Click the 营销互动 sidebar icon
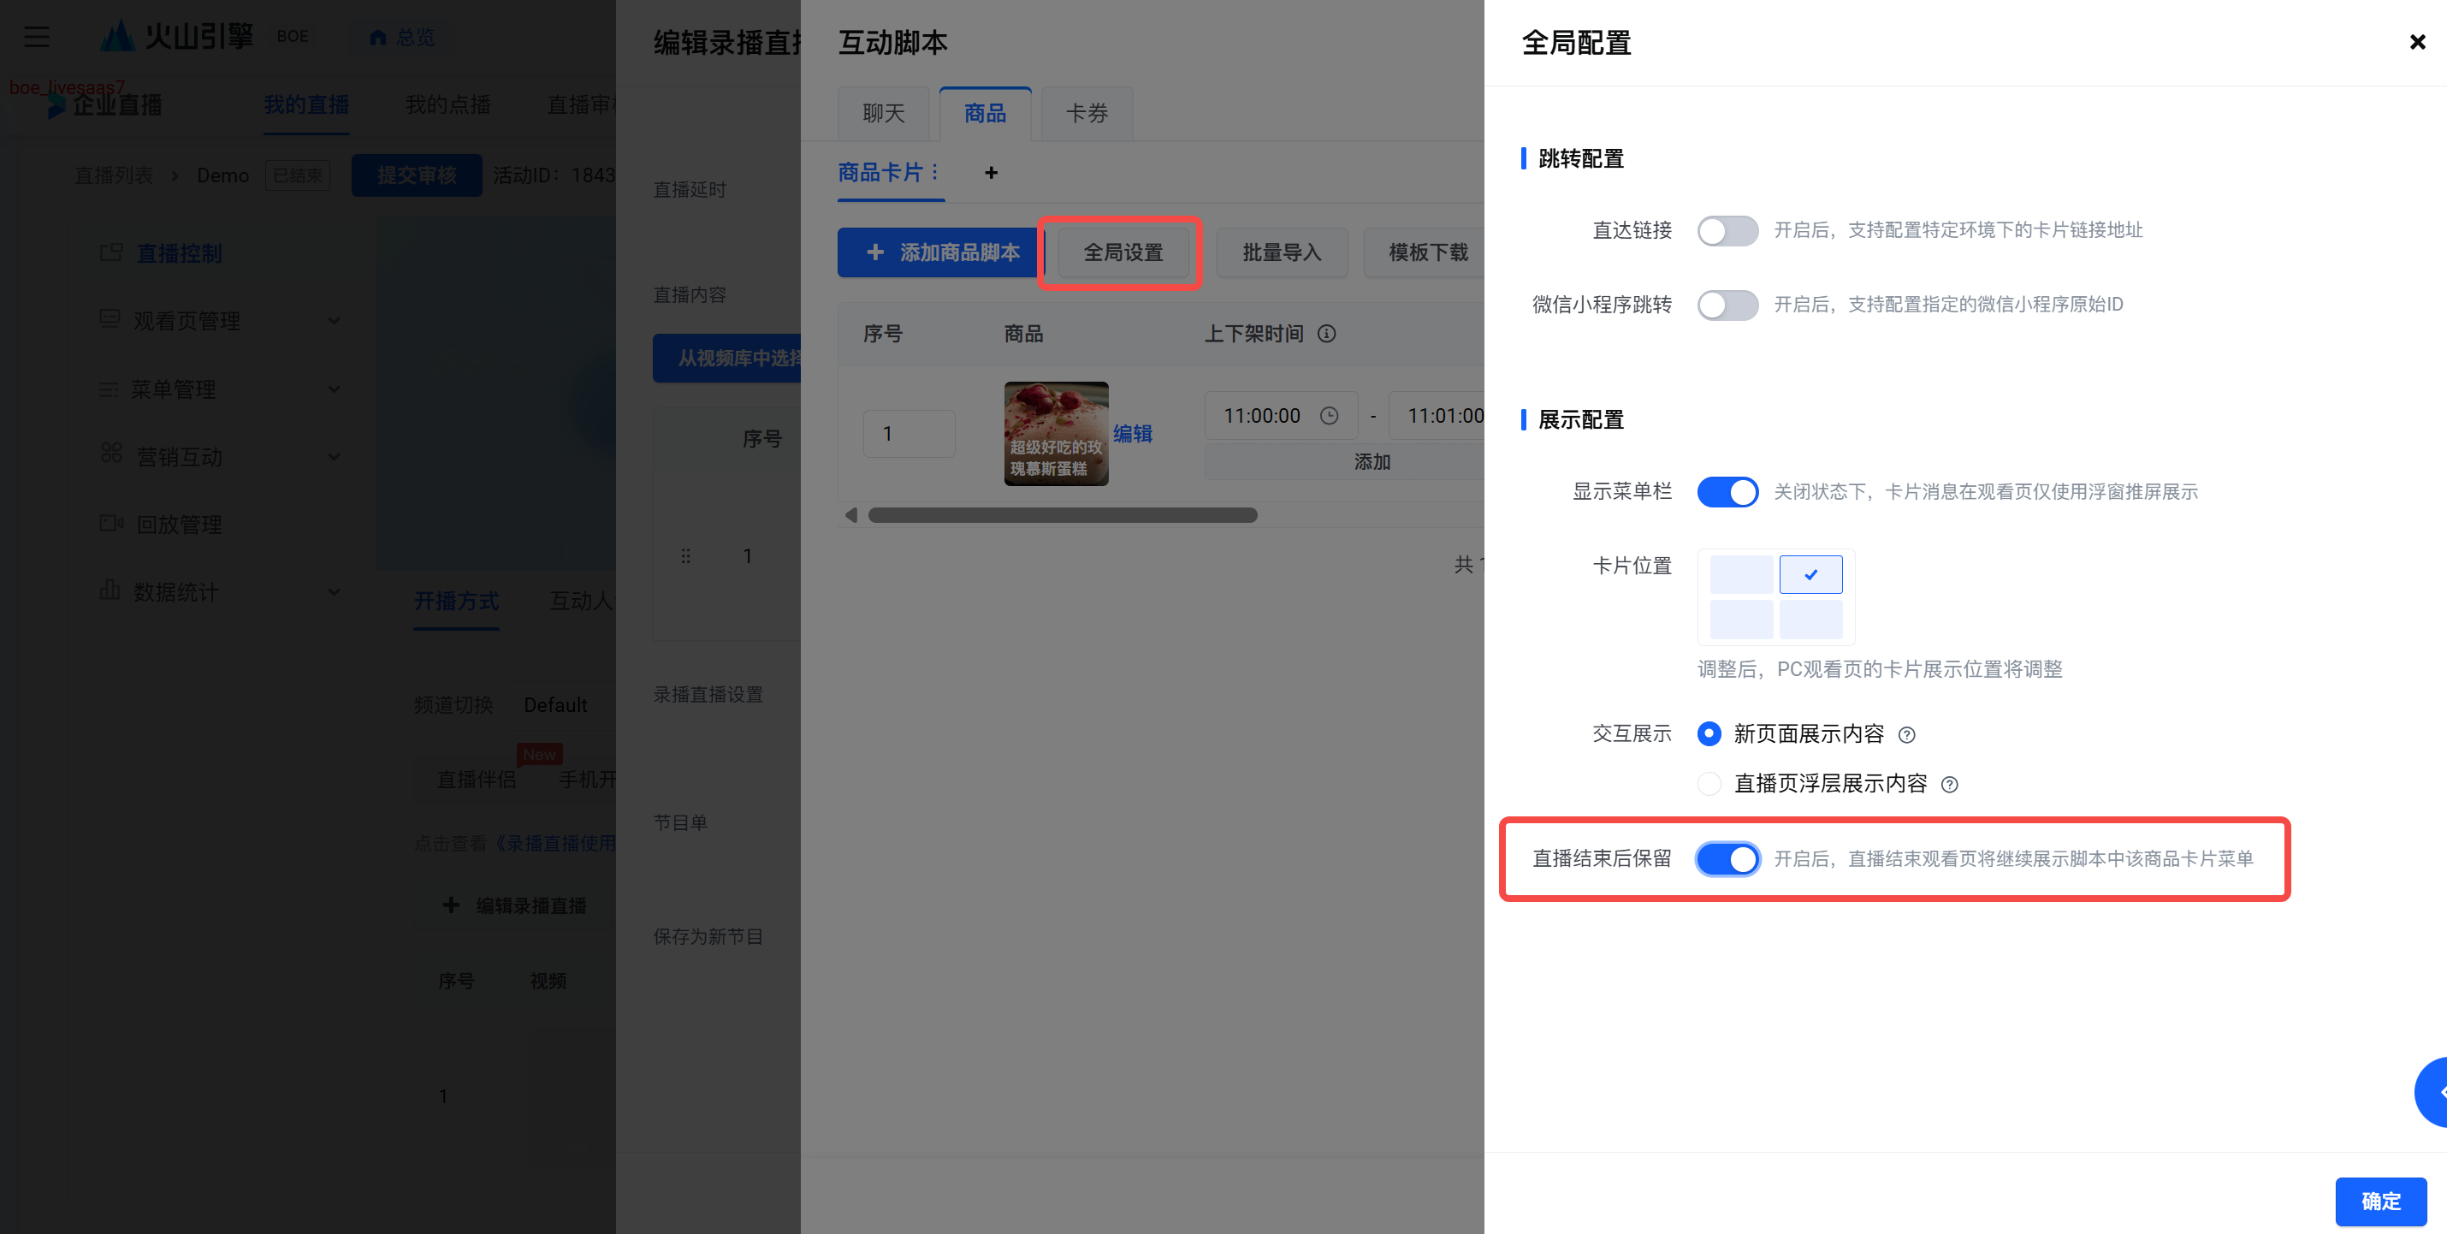The height and width of the screenshot is (1234, 2447). coord(111,454)
